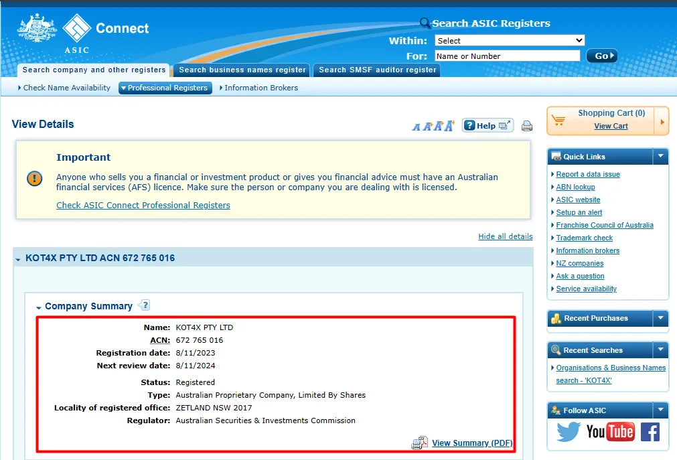677x460 pixels.
Task: Open the Company Summary help question icon
Action: [144, 305]
